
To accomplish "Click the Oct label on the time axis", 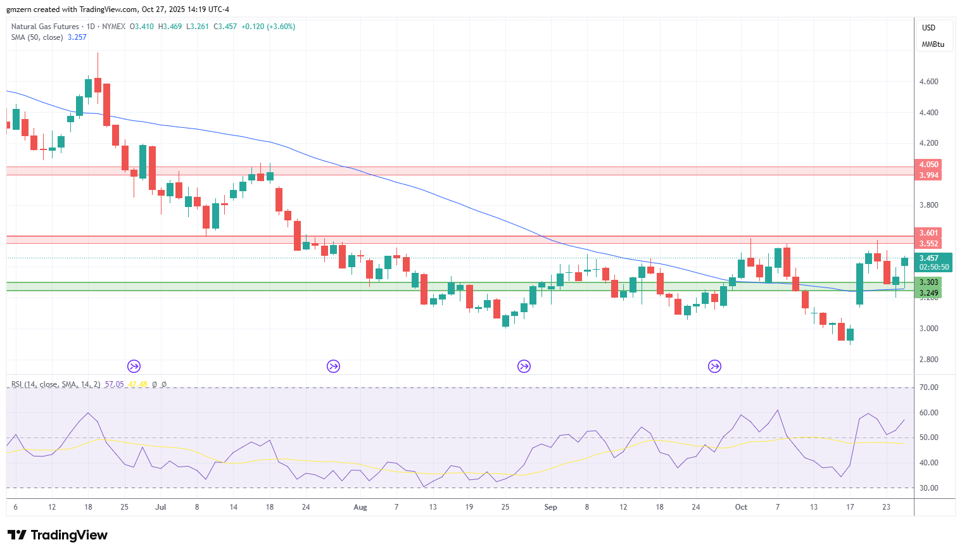I will click(x=741, y=507).
